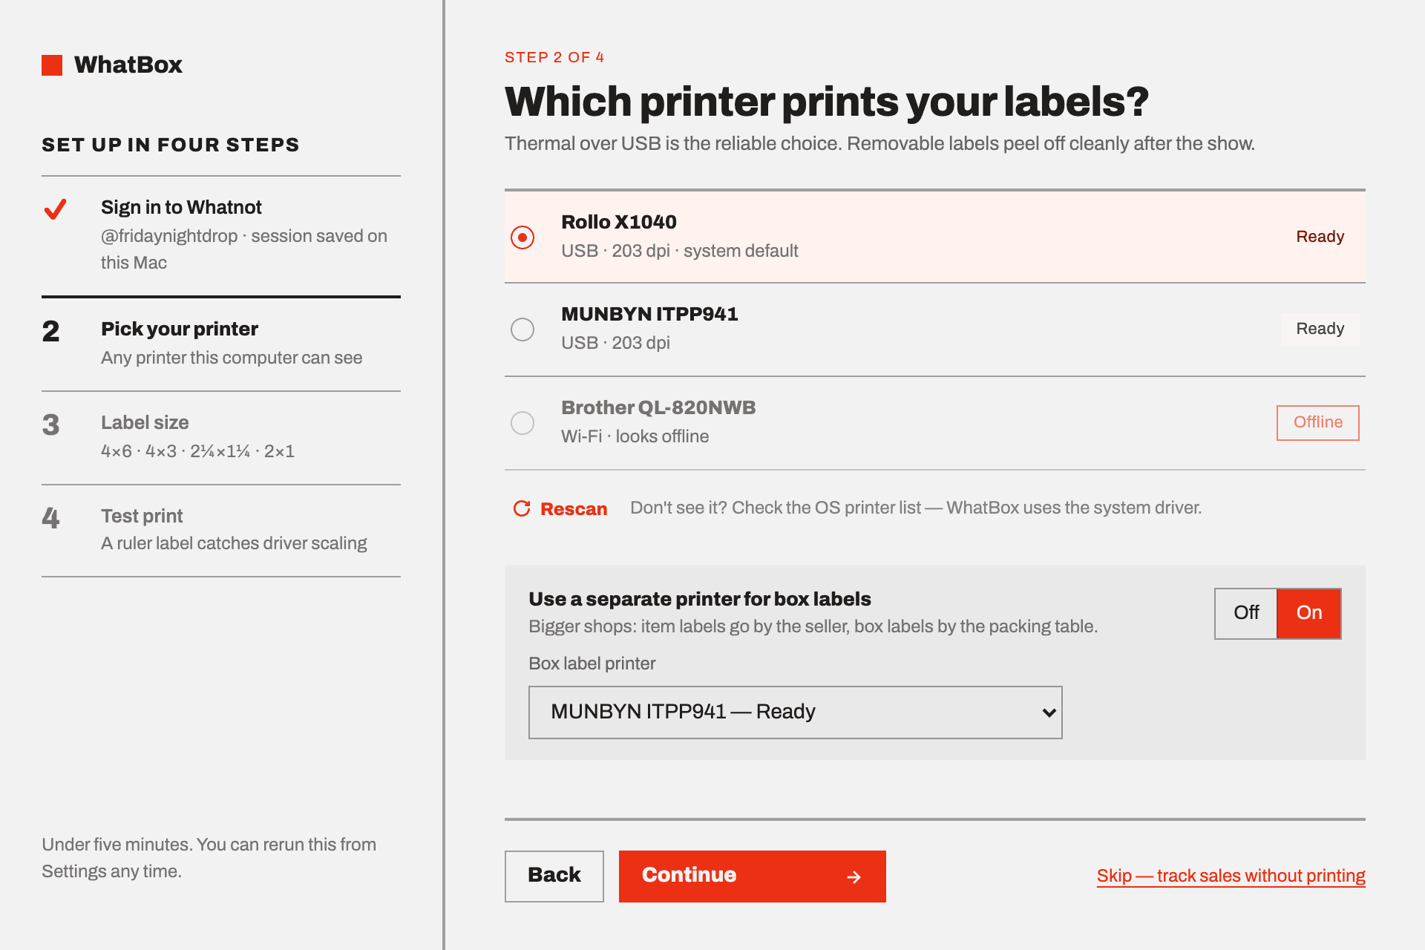
Task: Click the Brother QL-820NWB printer name
Action: tap(658, 407)
